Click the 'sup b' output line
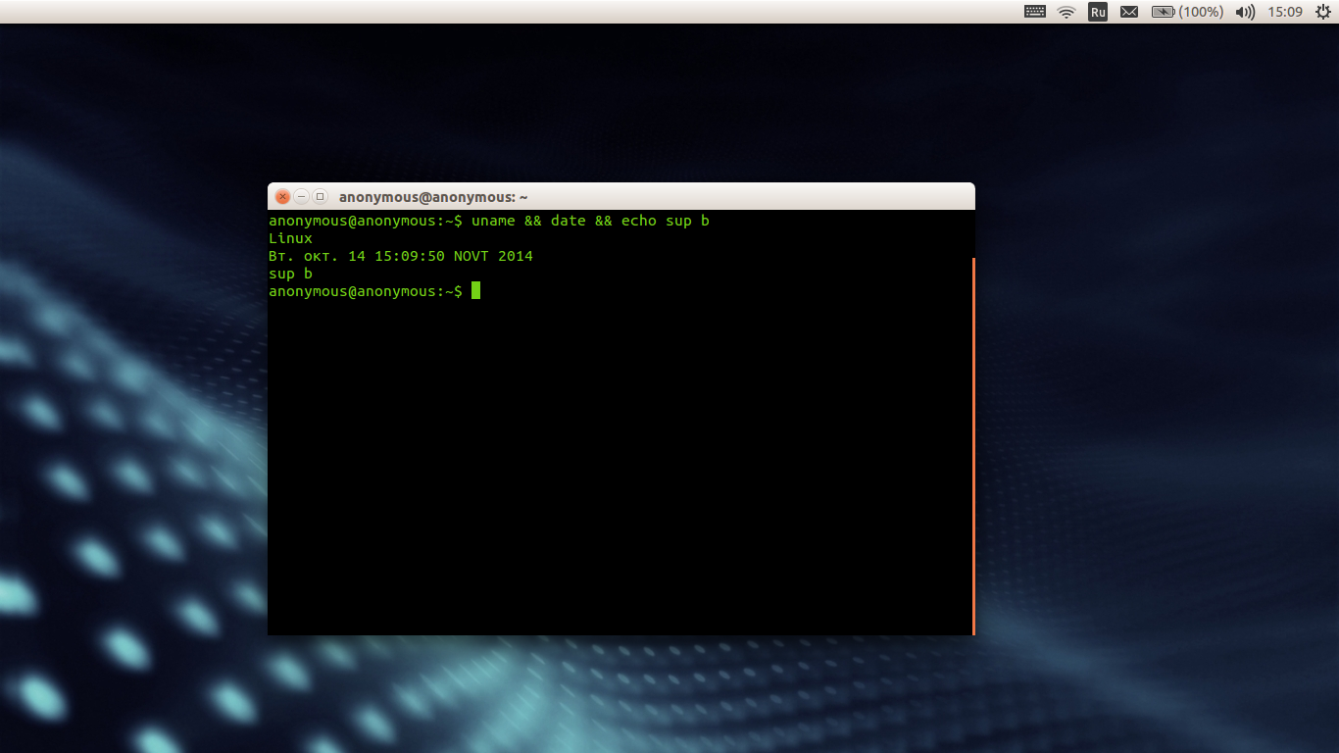The image size is (1339, 753). [x=290, y=274]
